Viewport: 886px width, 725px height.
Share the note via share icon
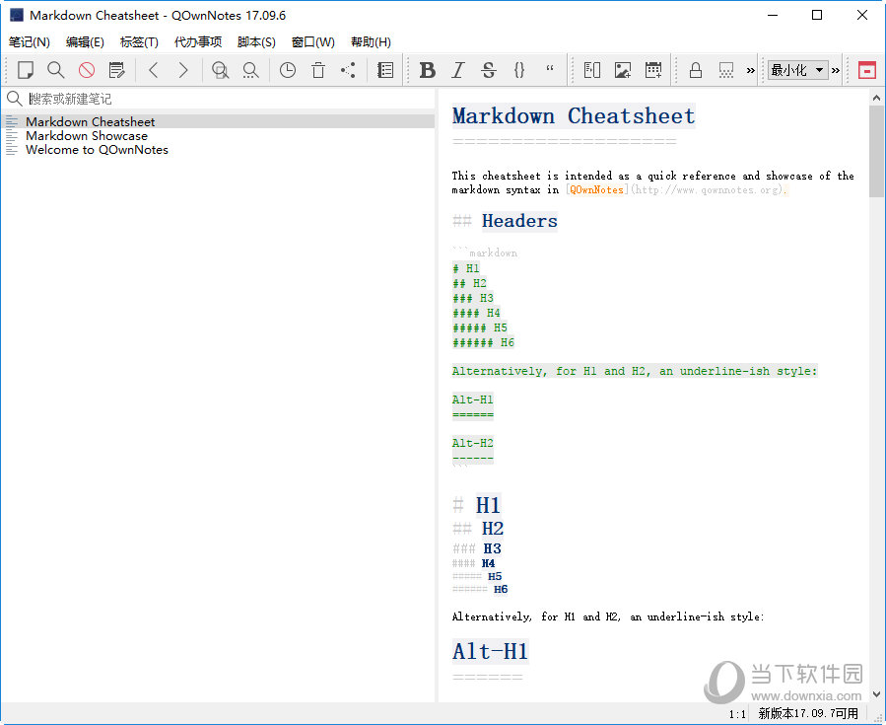348,70
